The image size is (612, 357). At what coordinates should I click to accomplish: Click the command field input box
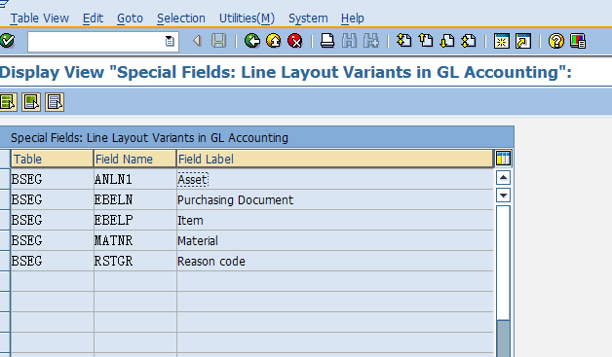pos(103,41)
